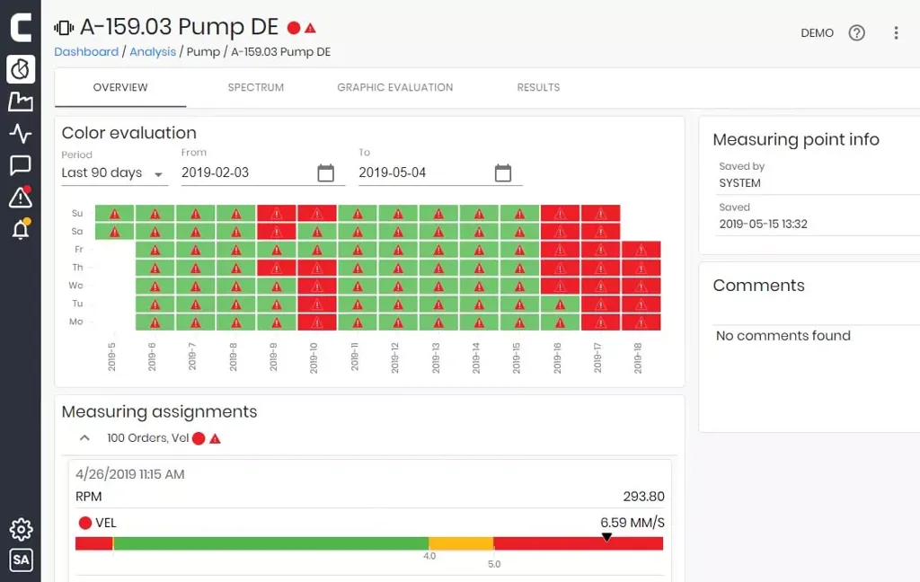The width and height of the screenshot is (920, 582).
Task: Open the waveform pulse sidebar icon
Action: [20, 134]
